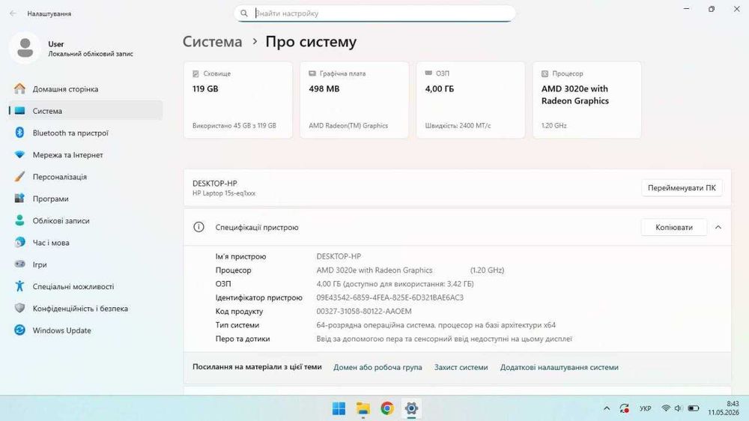Open the Домен або робоча група link
Screen dimensions: 749x421
377,367
